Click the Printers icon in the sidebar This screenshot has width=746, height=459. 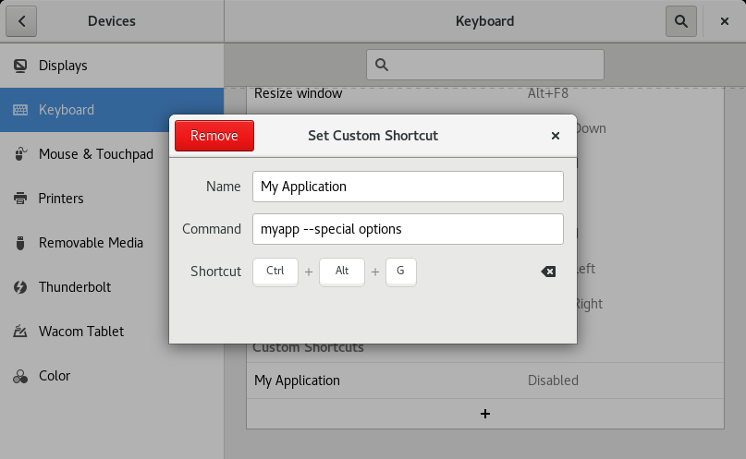pyautogui.click(x=20, y=199)
